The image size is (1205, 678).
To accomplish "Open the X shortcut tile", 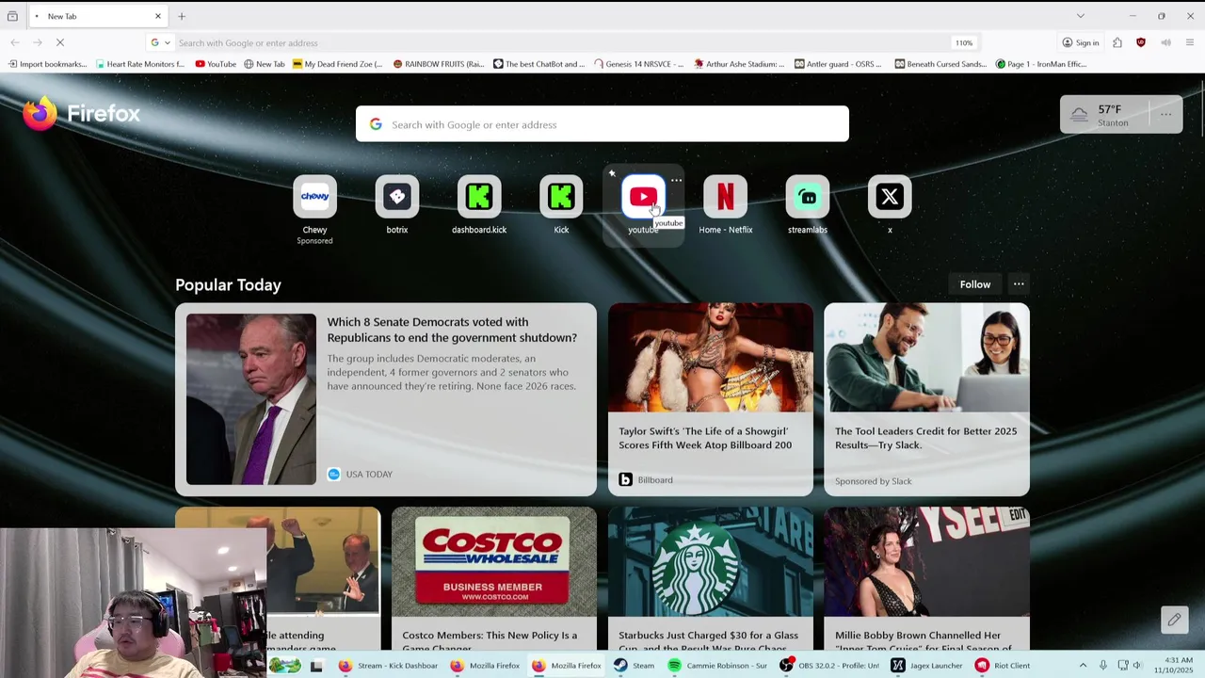I will pyautogui.click(x=890, y=197).
